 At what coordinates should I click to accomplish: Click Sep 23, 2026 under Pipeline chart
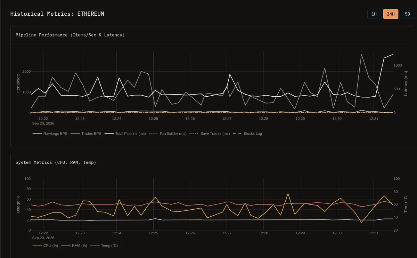point(43,123)
